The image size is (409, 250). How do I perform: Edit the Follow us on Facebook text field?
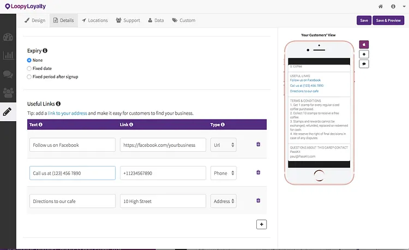pos(73,145)
